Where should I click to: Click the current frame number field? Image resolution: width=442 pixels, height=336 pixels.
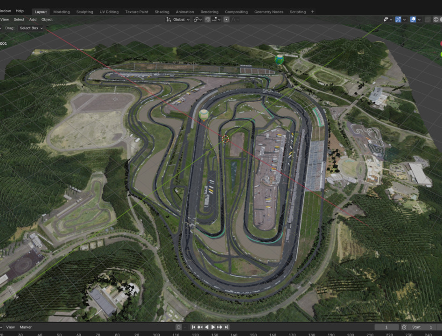click(x=386, y=327)
